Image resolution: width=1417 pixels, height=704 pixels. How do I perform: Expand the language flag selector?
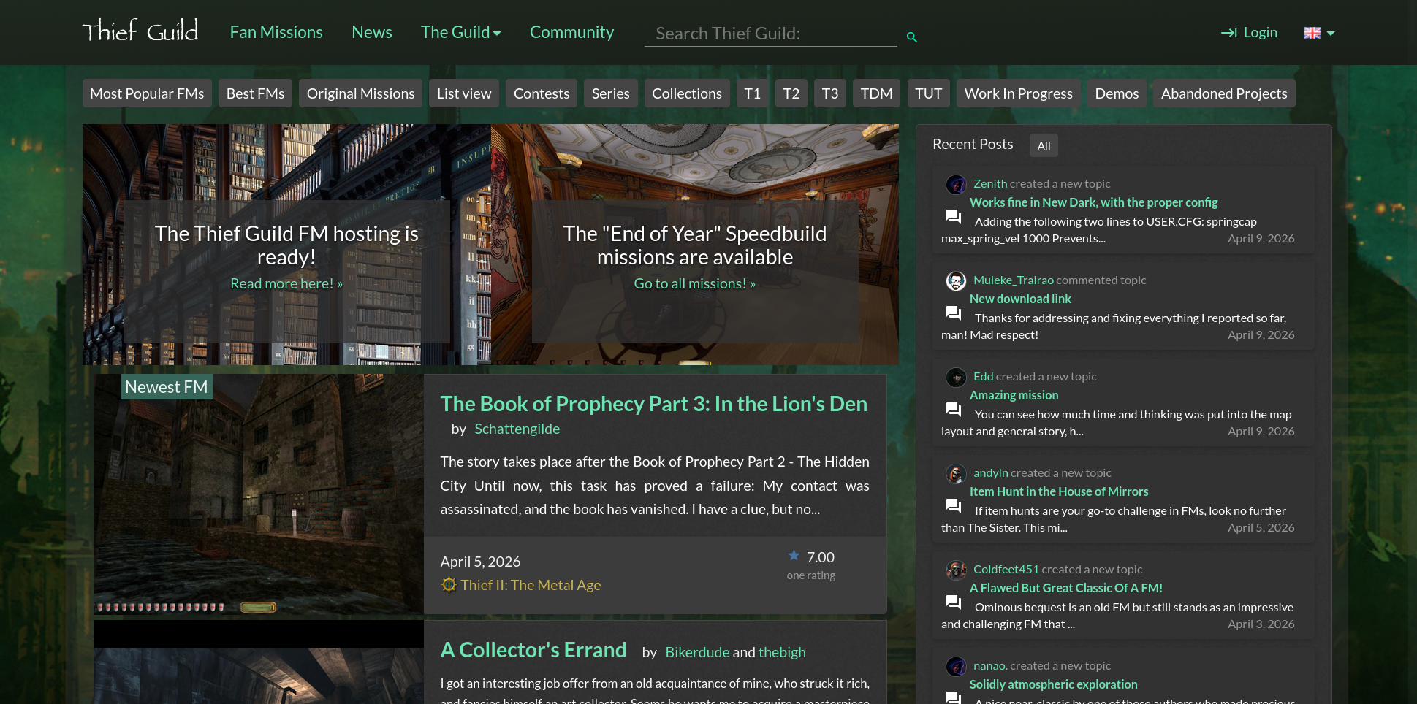[x=1318, y=32]
